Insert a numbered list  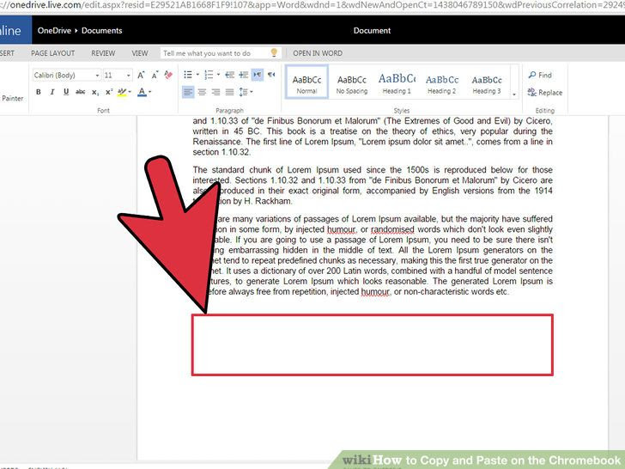tap(209, 75)
